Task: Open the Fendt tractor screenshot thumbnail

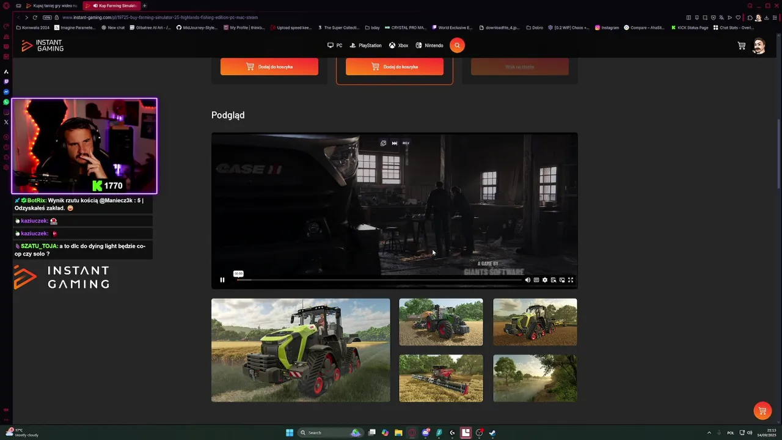Action: [x=441, y=322]
